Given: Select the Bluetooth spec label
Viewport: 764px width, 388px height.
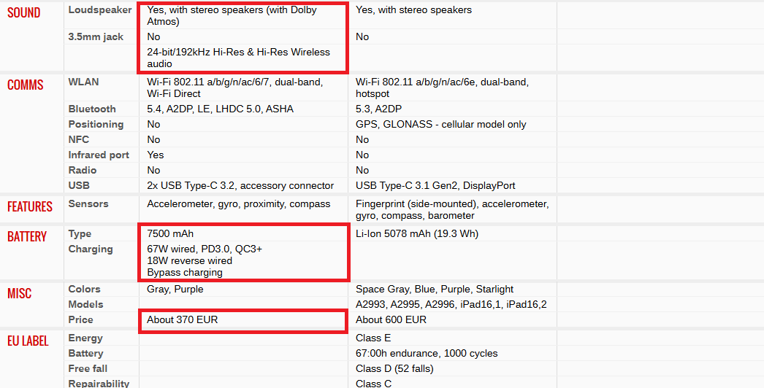Looking at the screenshot, I should pyautogui.click(x=92, y=109).
